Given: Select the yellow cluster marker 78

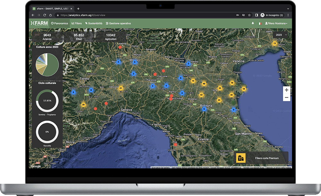Looking at the screenshot, I should point(232,83).
